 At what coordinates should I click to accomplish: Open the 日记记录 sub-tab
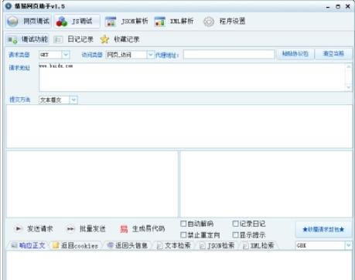[73, 39]
